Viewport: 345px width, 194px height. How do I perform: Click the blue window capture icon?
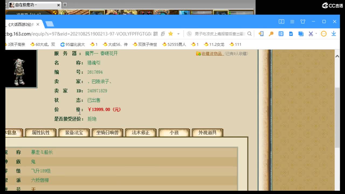click(301, 34)
